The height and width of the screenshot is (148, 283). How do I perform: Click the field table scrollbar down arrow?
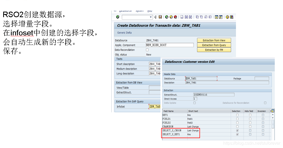[x=273, y=118]
